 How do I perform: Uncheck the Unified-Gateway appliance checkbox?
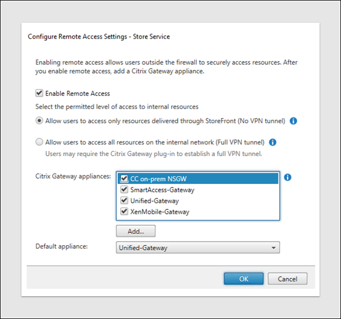click(124, 201)
